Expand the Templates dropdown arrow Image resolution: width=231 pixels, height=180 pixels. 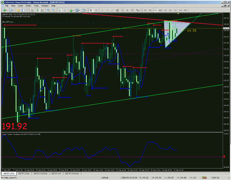click(x=86, y=10)
